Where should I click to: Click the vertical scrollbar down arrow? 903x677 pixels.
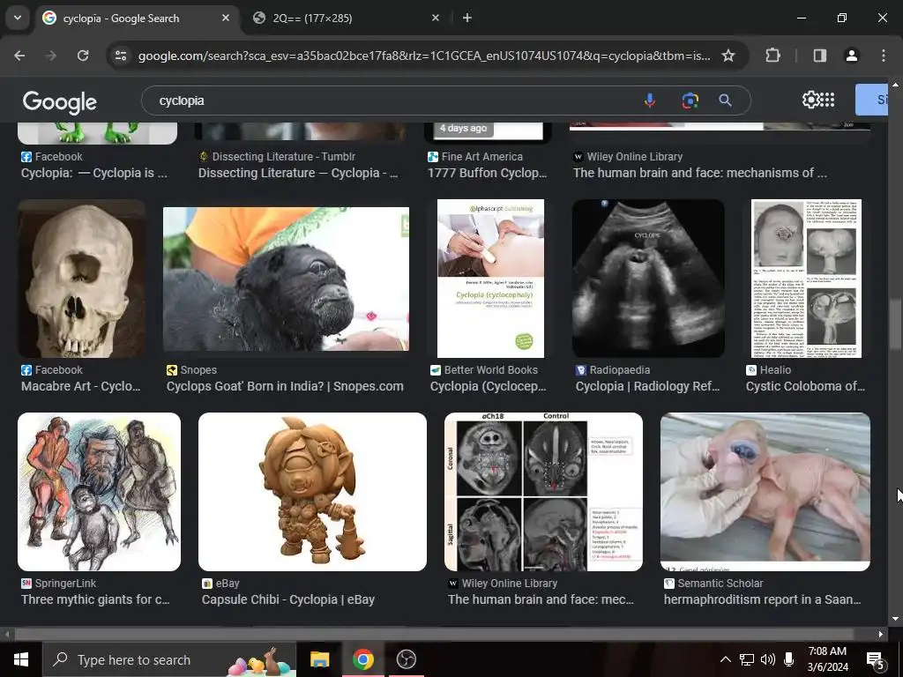pyautogui.click(x=895, y=619)
